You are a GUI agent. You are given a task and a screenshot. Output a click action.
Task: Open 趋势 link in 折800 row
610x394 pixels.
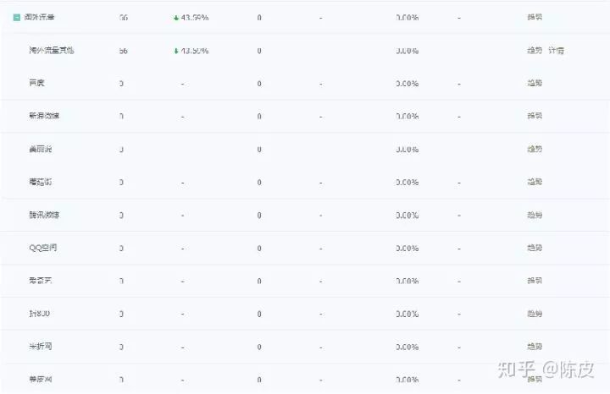[534, 314]
